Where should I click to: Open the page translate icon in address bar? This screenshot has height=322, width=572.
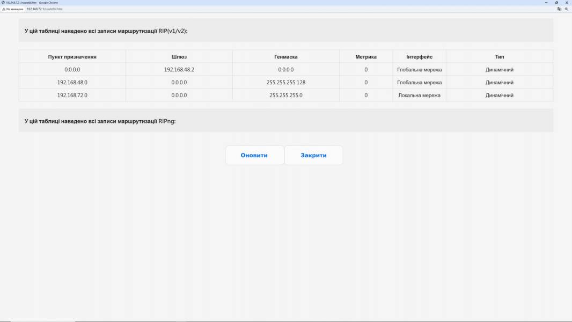pyautogui.click(x=559, y=9)
